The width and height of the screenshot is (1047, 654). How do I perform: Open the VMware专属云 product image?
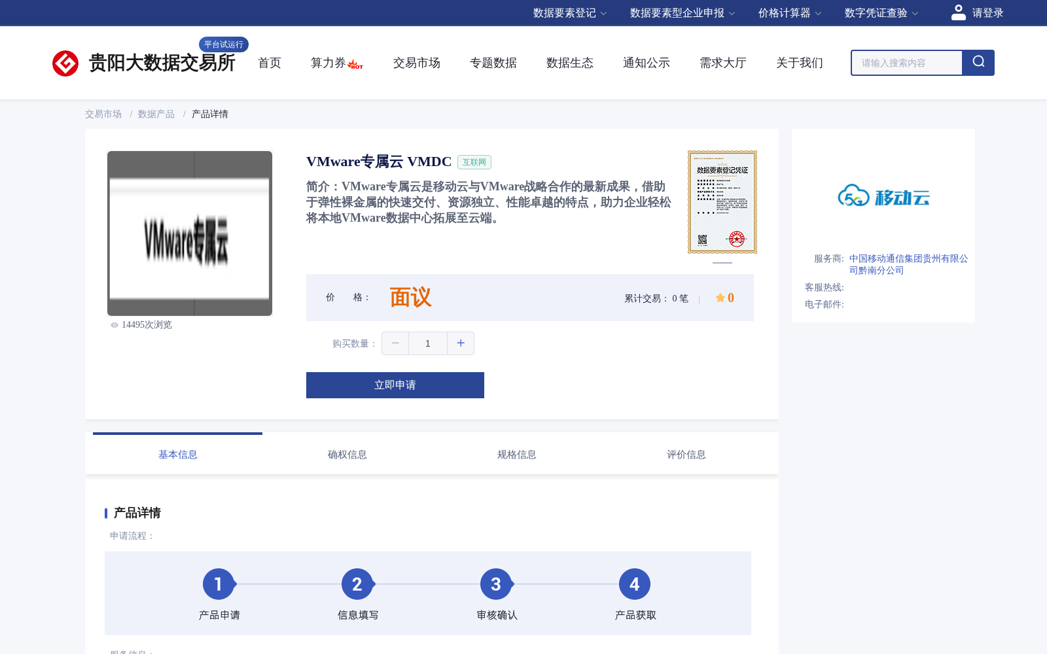190,233
